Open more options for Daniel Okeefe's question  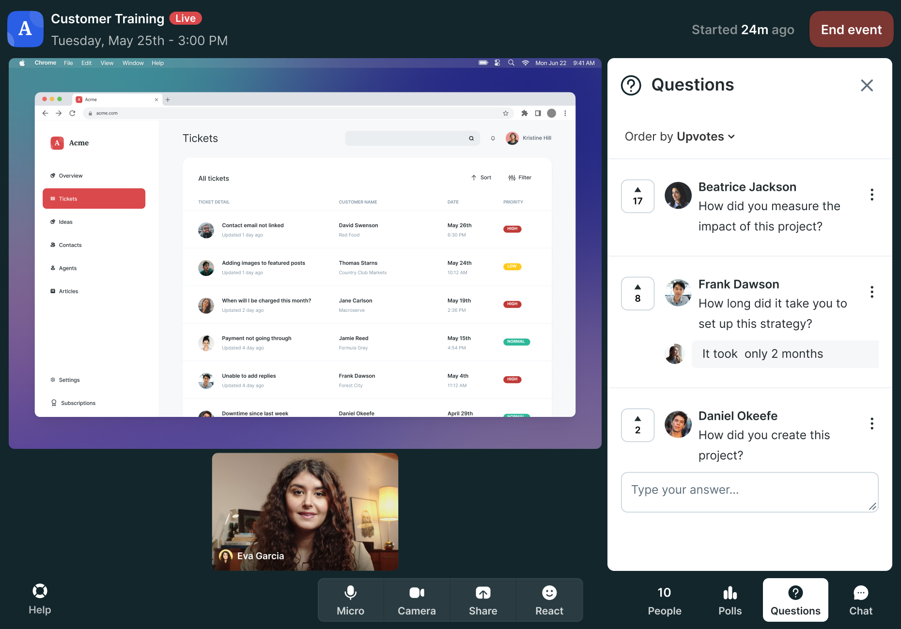[x=872, y=424]
